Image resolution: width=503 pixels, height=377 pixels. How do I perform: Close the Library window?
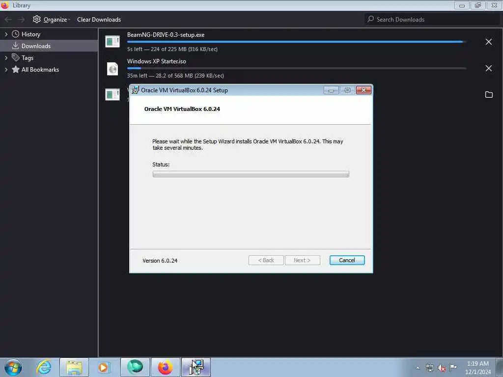(x=494, y=5)
